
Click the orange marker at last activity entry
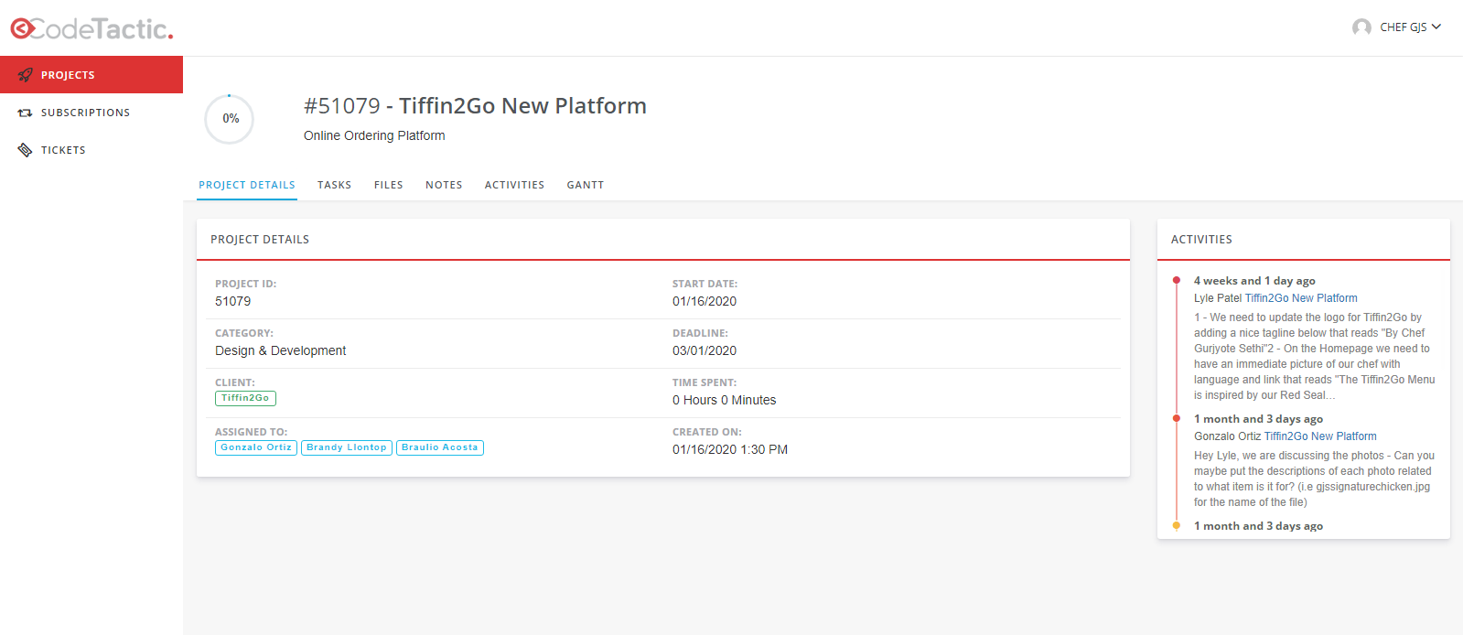(x=1177, y=526)
